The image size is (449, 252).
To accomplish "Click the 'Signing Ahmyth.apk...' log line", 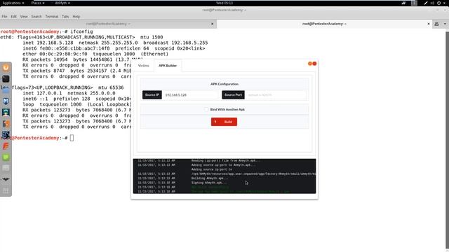I will [209, 183].
